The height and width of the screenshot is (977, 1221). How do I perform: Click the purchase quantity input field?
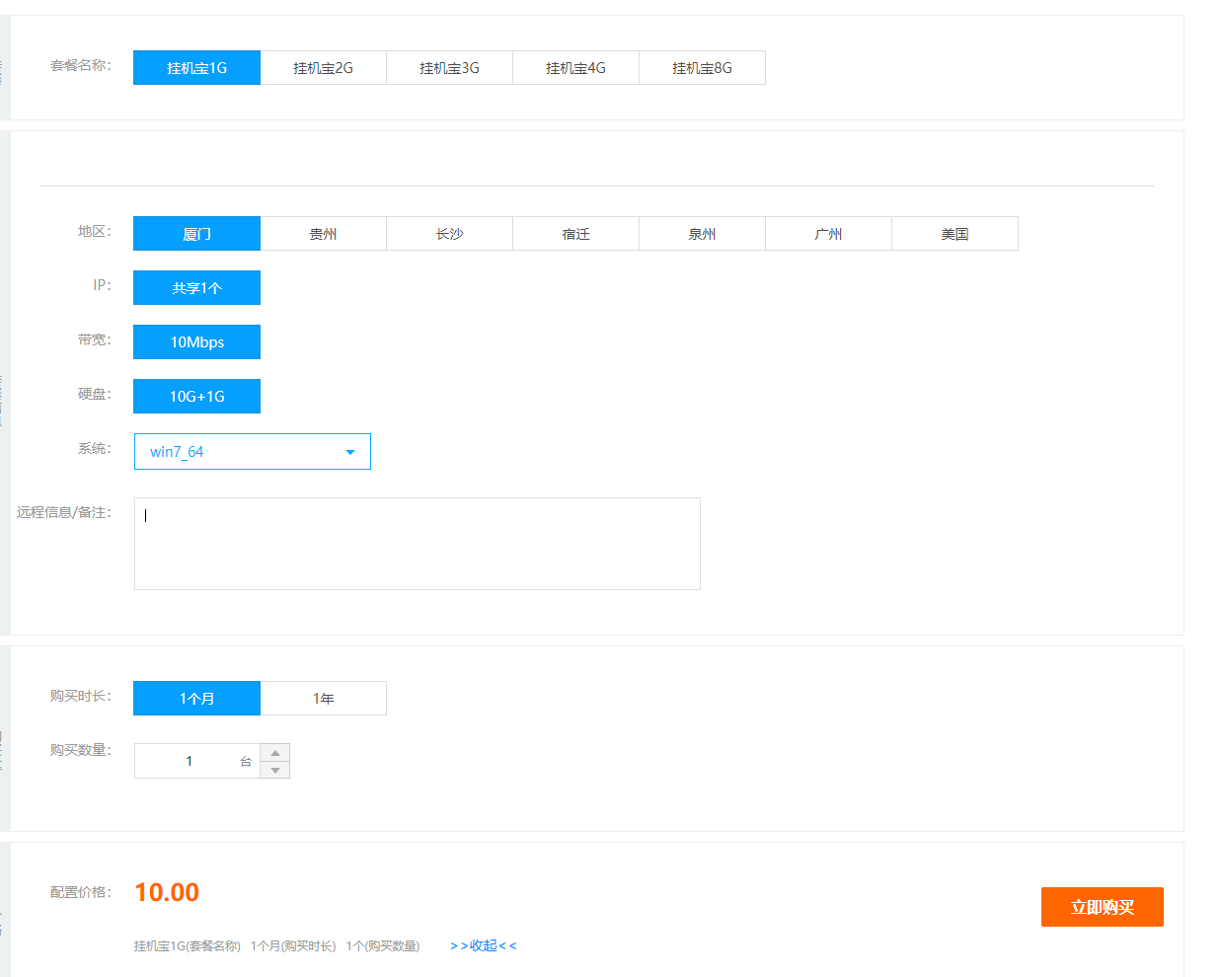(x=196, y=761)
